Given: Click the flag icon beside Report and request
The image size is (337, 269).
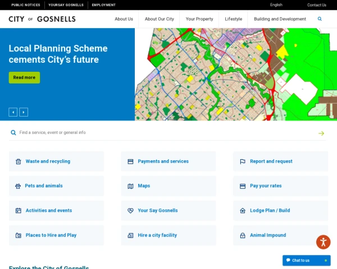Looking at the screenshot, I should pos(243,161).
